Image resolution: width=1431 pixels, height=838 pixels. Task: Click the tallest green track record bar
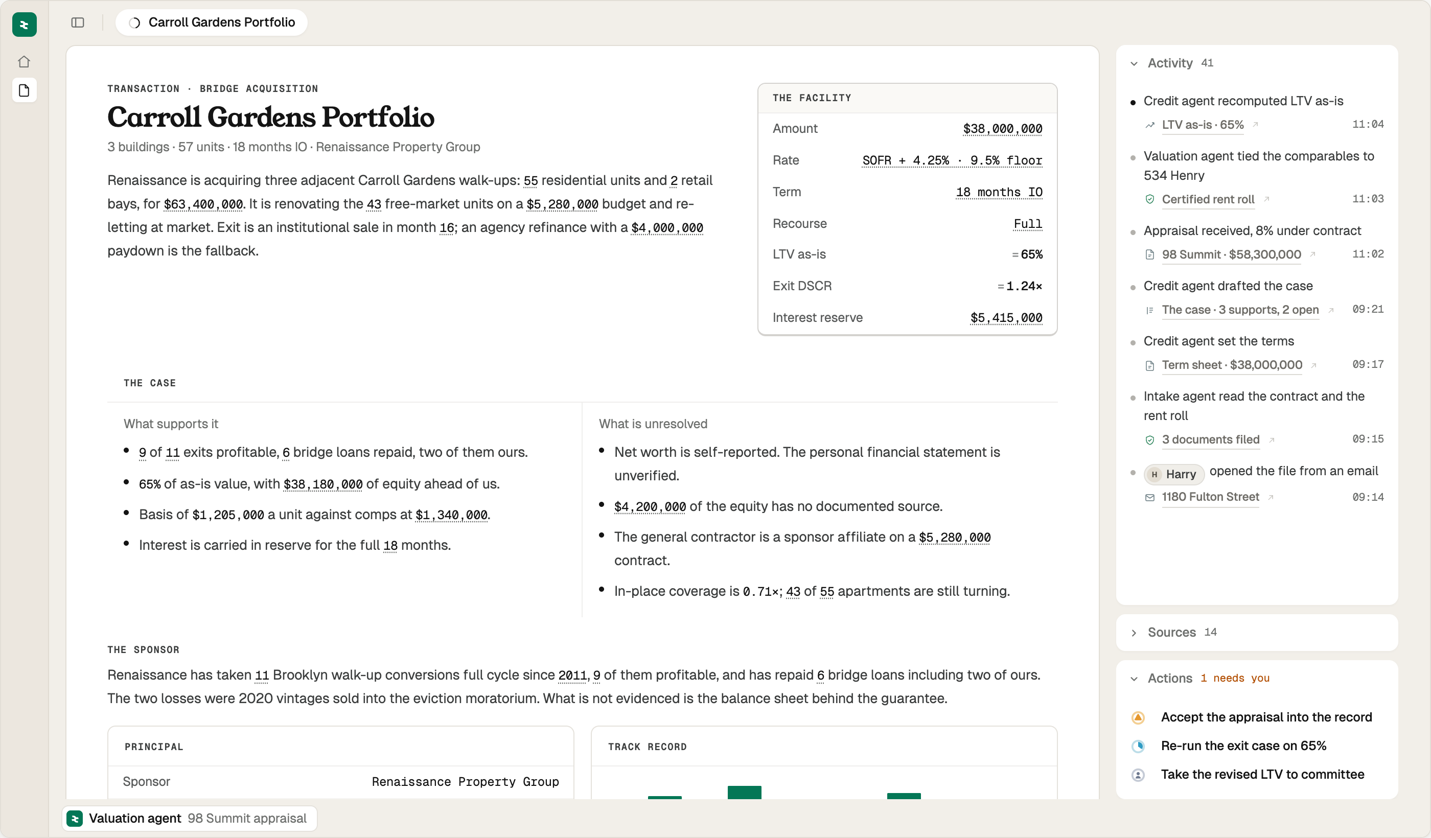[744, 792]
